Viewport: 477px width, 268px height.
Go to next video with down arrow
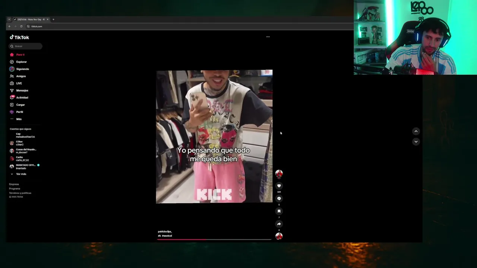[416, 141]
